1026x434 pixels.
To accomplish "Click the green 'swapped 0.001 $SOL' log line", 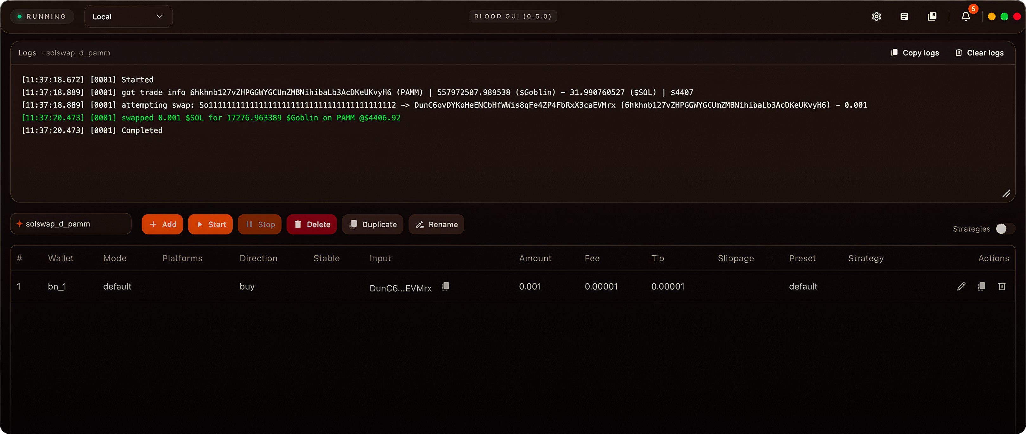I will coord(211,118).
